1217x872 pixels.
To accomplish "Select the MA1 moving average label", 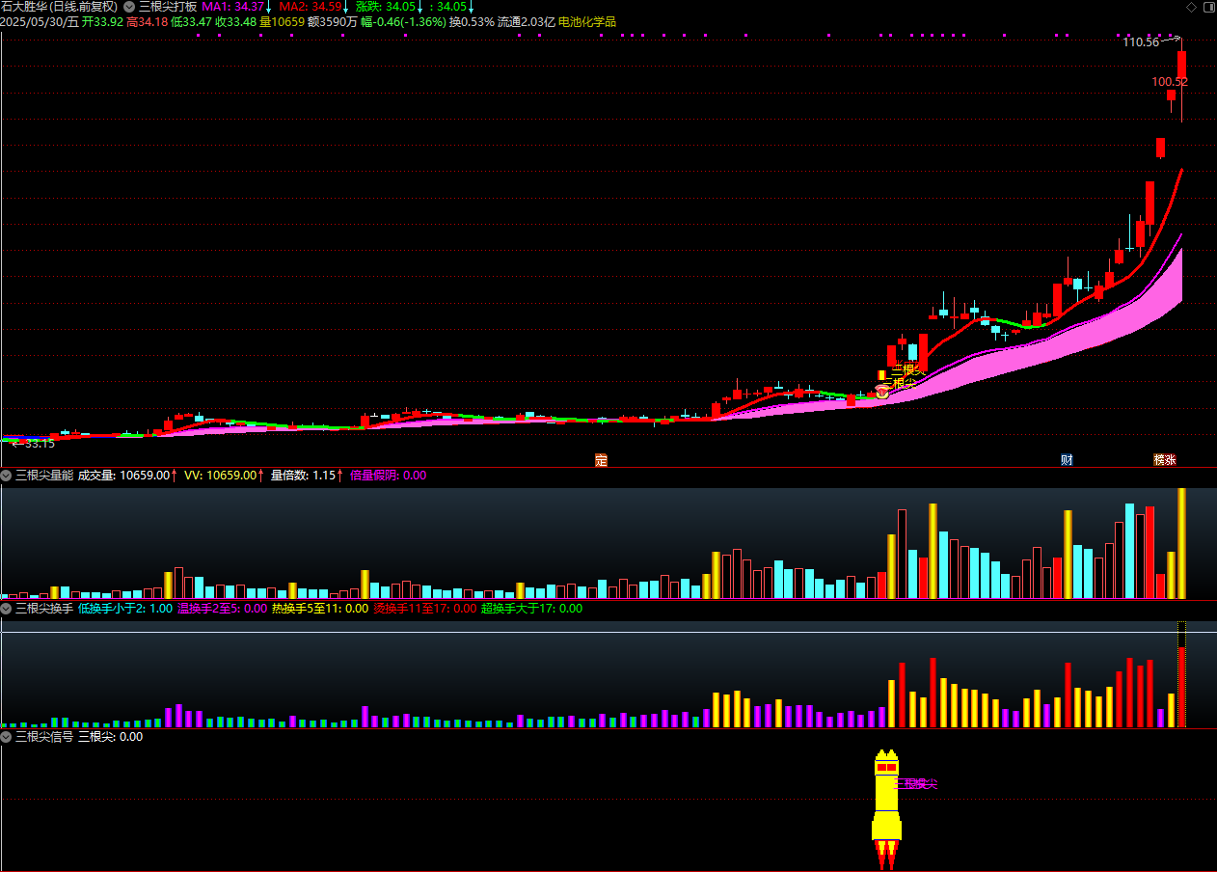I will pyautogui.click(x=232, y=7).
